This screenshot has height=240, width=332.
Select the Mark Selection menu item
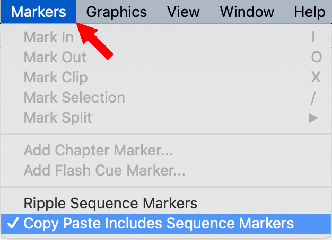(x=74, y=98)
